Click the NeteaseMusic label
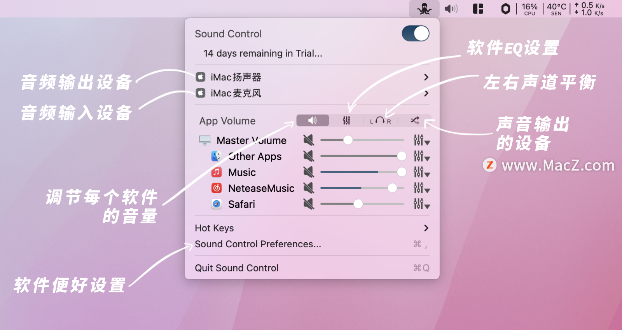 click(x=261, y=188)
